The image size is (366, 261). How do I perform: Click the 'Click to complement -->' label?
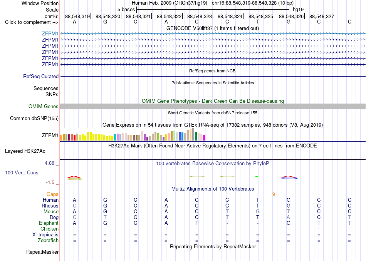pyautogui.click(x=32, y=22)
